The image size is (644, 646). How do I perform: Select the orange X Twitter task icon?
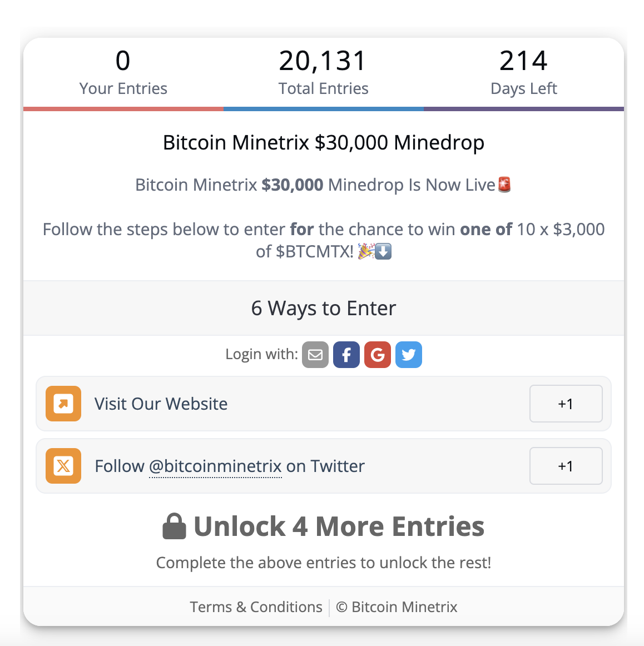(63, 466)
